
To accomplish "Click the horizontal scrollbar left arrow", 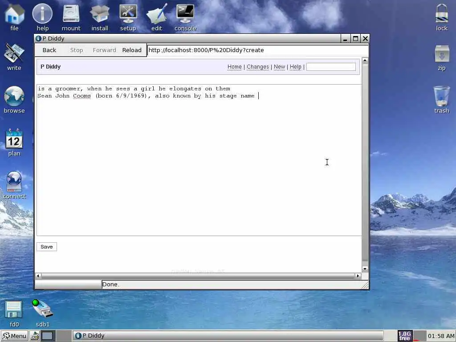I will 38,275.
